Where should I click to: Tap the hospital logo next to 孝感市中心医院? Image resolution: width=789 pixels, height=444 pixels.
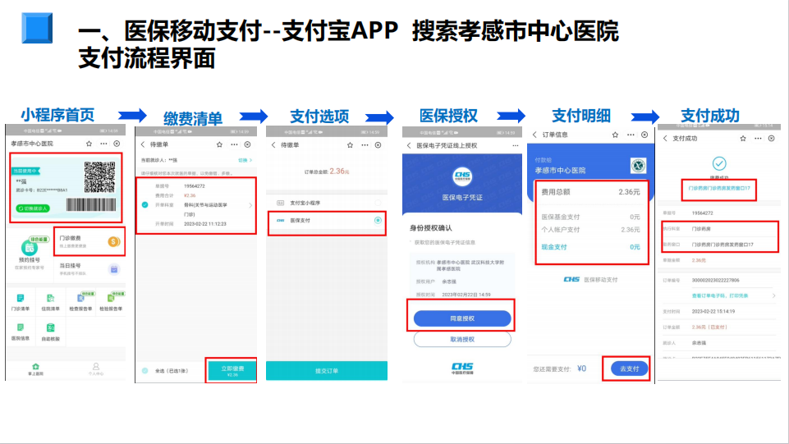pos(639,166)
